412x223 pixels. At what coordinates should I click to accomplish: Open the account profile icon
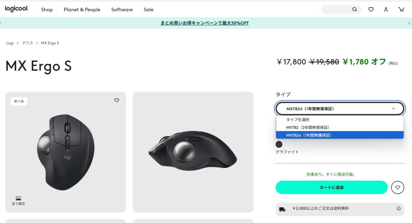pos(386,9)
